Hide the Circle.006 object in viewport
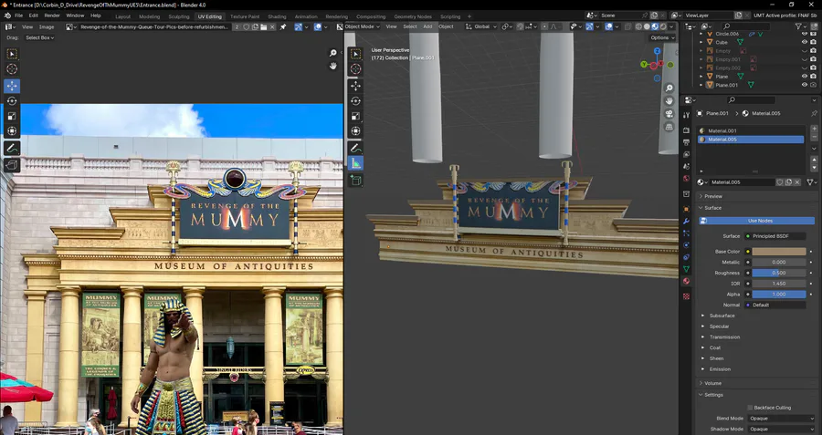Screen dimensions: 822x435 pyautogui.click(x=805, y=34)
